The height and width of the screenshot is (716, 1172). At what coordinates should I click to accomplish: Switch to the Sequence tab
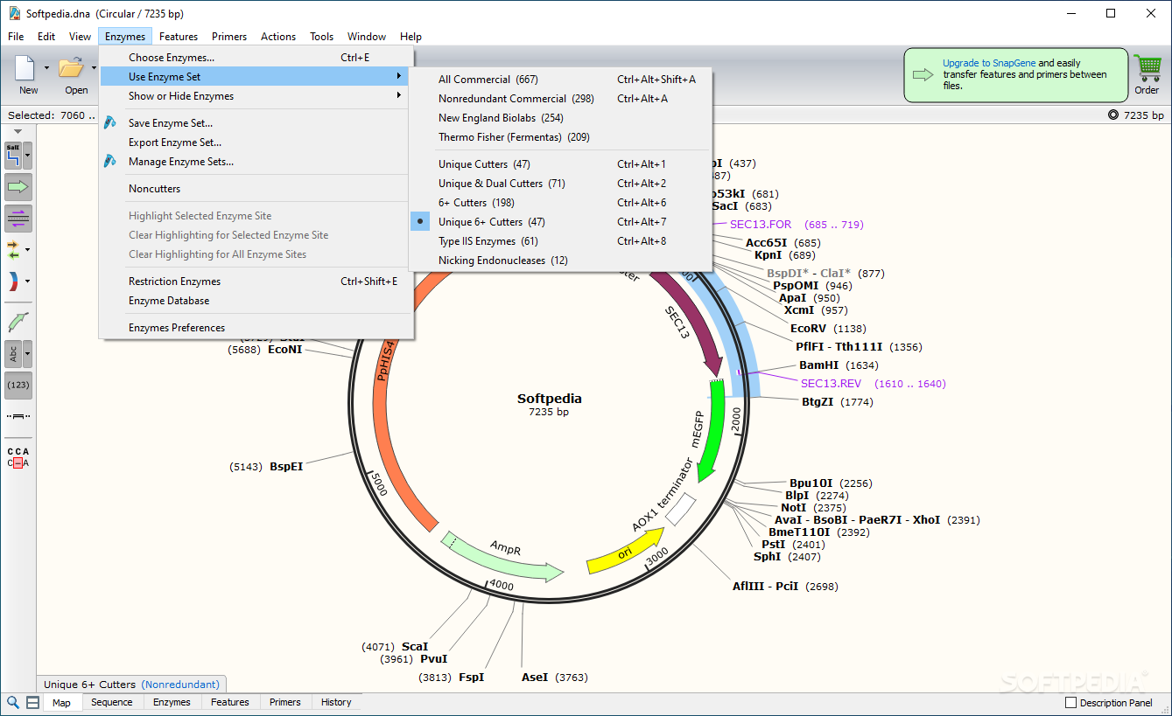coord(112,702)
